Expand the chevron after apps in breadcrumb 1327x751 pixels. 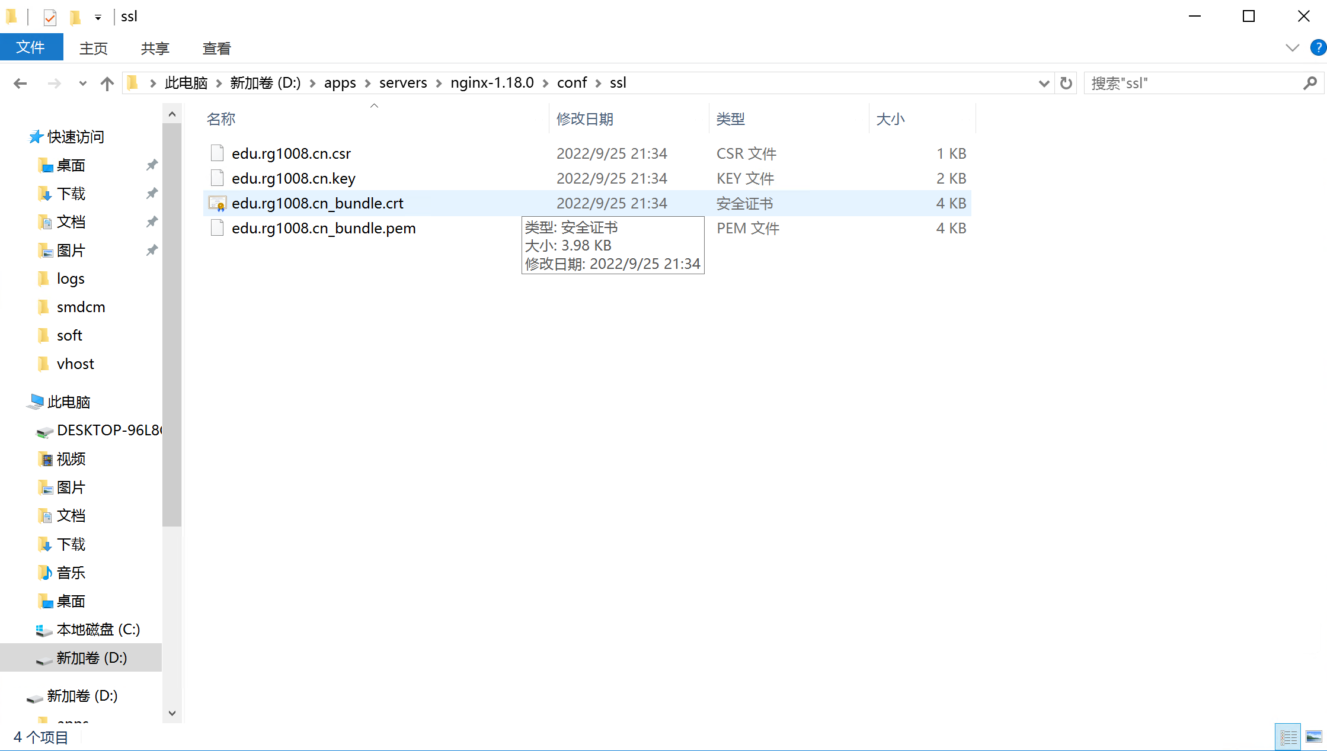tap(367, 84)
